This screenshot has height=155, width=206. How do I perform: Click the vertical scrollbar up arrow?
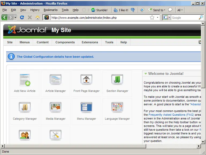coord(203,24)
